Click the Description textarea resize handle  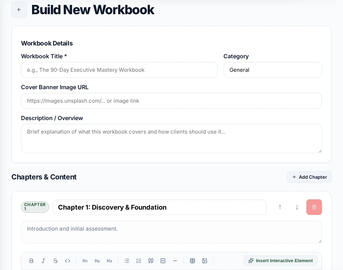click(x=320, y=151)
